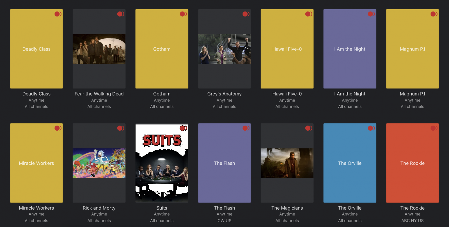Click the recording icon on Grey's Anatomy poster
Image resolution: width=449 pixels, height=227 pixels.
click(x=246, y=14)
